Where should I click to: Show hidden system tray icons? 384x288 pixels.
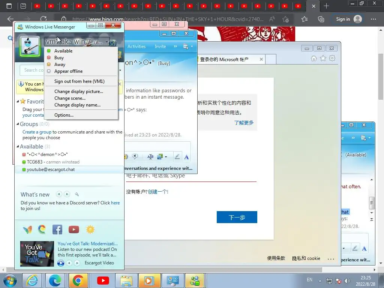(320, 280)
